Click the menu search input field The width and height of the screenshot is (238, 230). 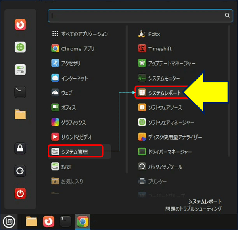[x=140, y=15]
